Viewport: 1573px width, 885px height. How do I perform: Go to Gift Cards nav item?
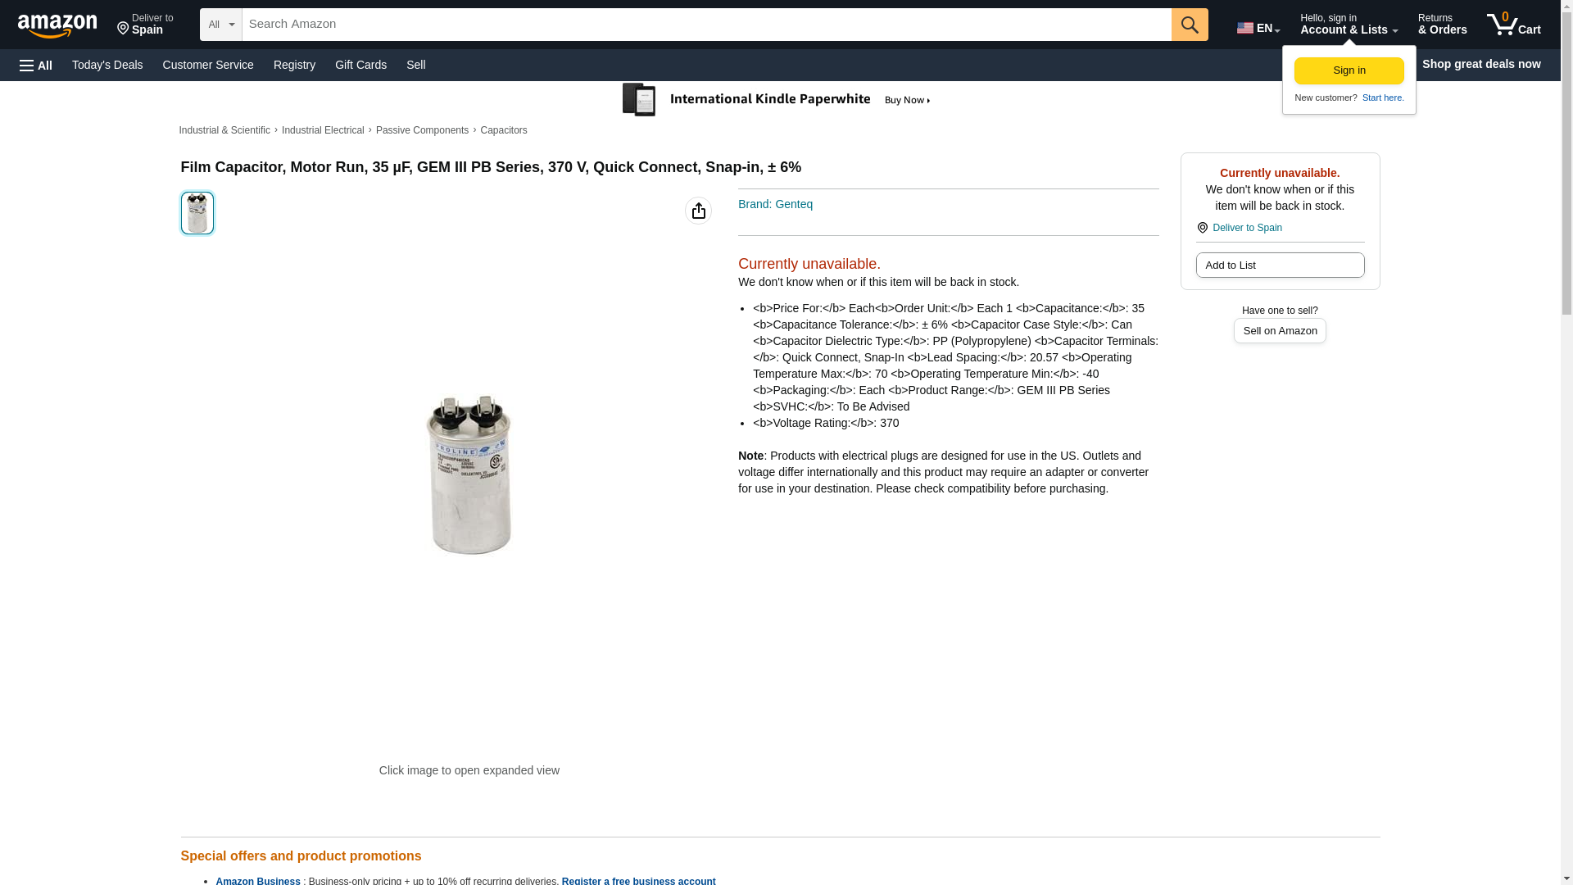click(360, 65)
